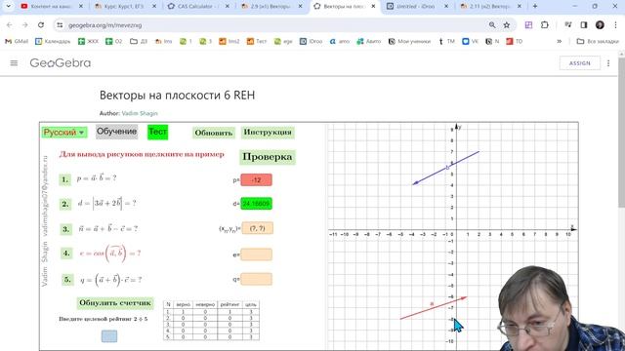Open the GMail bookmark

click(x=17, y=41)
